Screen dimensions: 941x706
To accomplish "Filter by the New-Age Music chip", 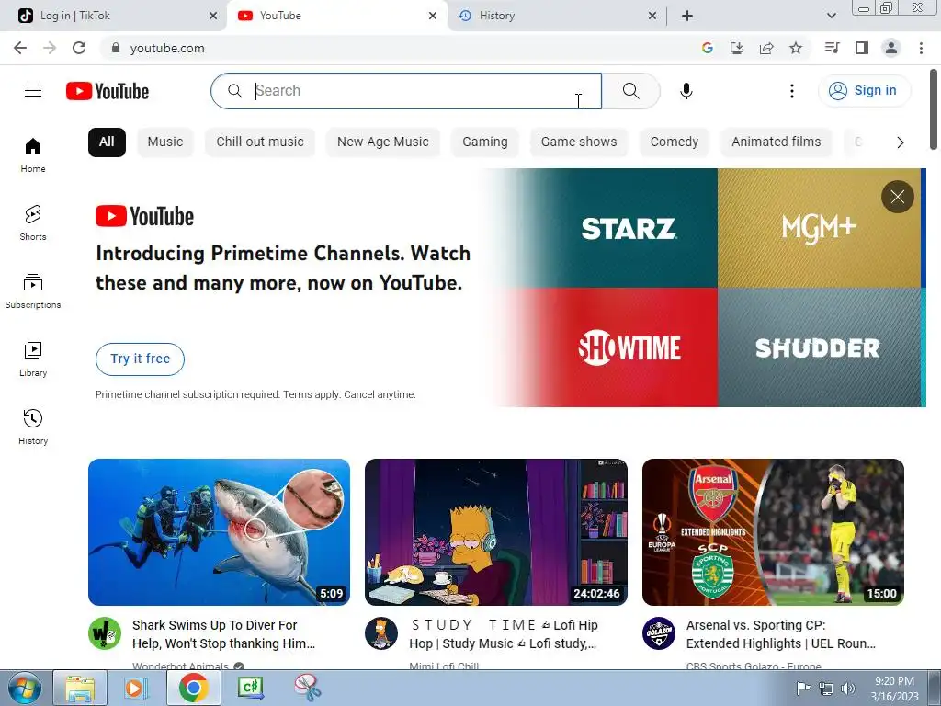I will coord(383,142).
